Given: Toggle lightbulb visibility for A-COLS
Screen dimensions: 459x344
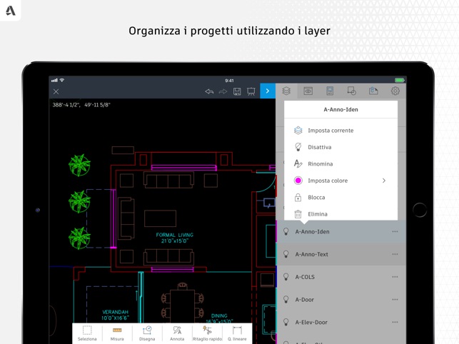Looking at the screenshot, I should (286, 277).
